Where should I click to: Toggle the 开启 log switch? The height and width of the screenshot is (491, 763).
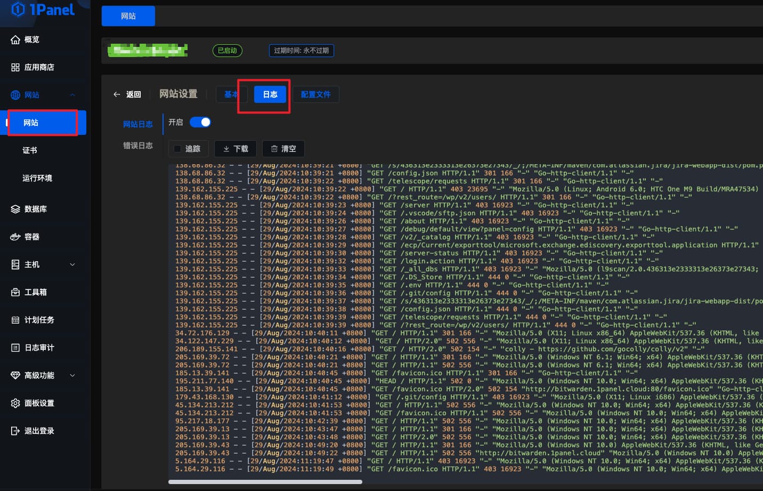pyautogui.click(x=200, y=122)
